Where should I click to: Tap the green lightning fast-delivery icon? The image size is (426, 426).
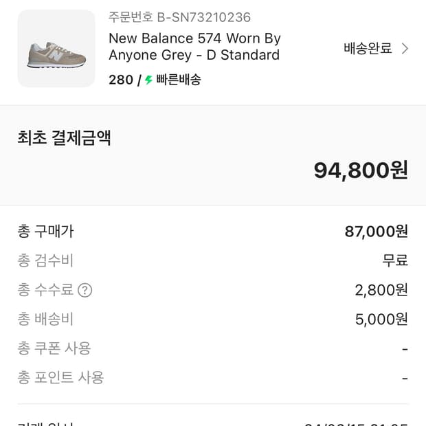click(x=148, y=80)
